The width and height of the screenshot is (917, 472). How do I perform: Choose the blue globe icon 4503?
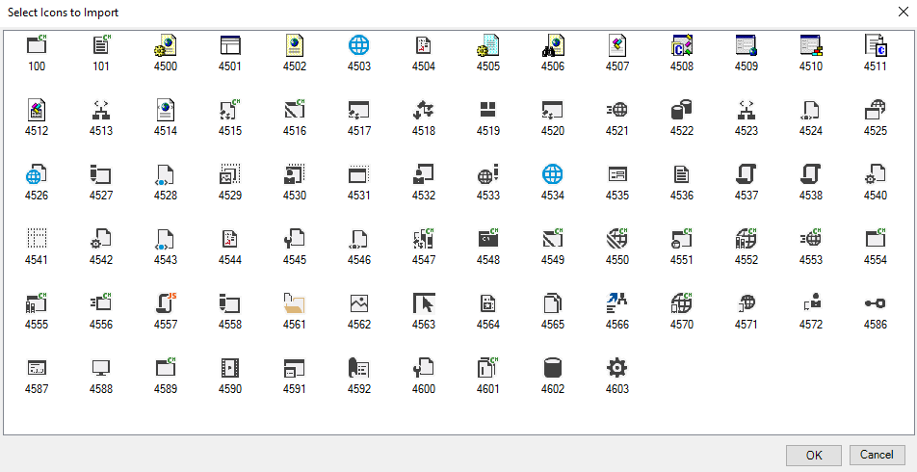tap(359, 45)
